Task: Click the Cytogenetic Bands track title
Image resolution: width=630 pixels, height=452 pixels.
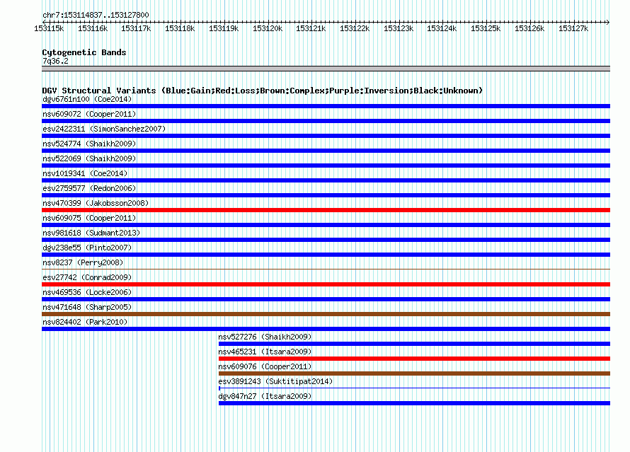Action: [x=84, y=52]
